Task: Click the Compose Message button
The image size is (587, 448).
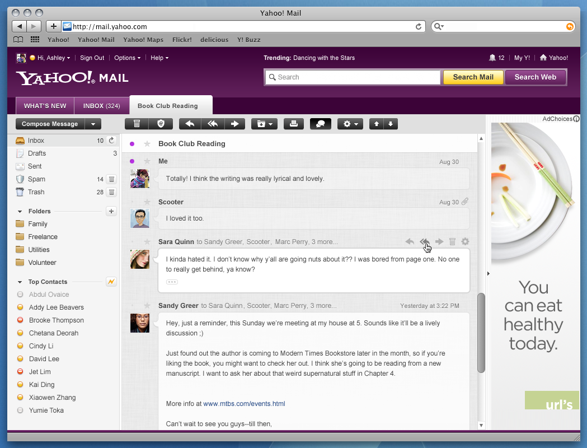Action: coord(50,124)
